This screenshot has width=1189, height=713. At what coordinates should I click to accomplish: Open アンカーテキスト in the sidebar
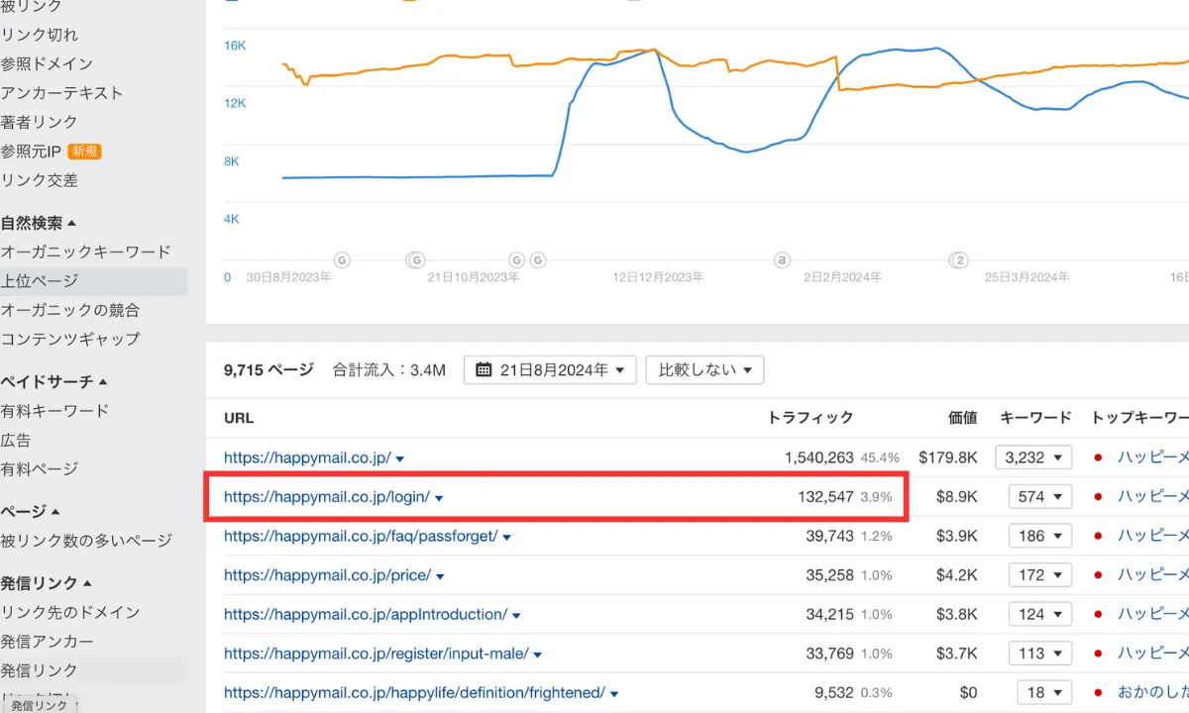pos(61,93)
